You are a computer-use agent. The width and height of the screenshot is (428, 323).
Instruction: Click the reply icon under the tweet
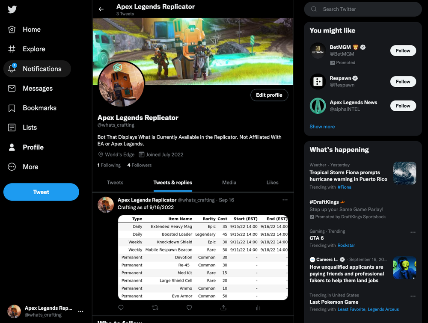tap(121, 308)
